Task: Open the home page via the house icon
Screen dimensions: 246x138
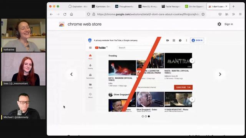Action: 71,14
